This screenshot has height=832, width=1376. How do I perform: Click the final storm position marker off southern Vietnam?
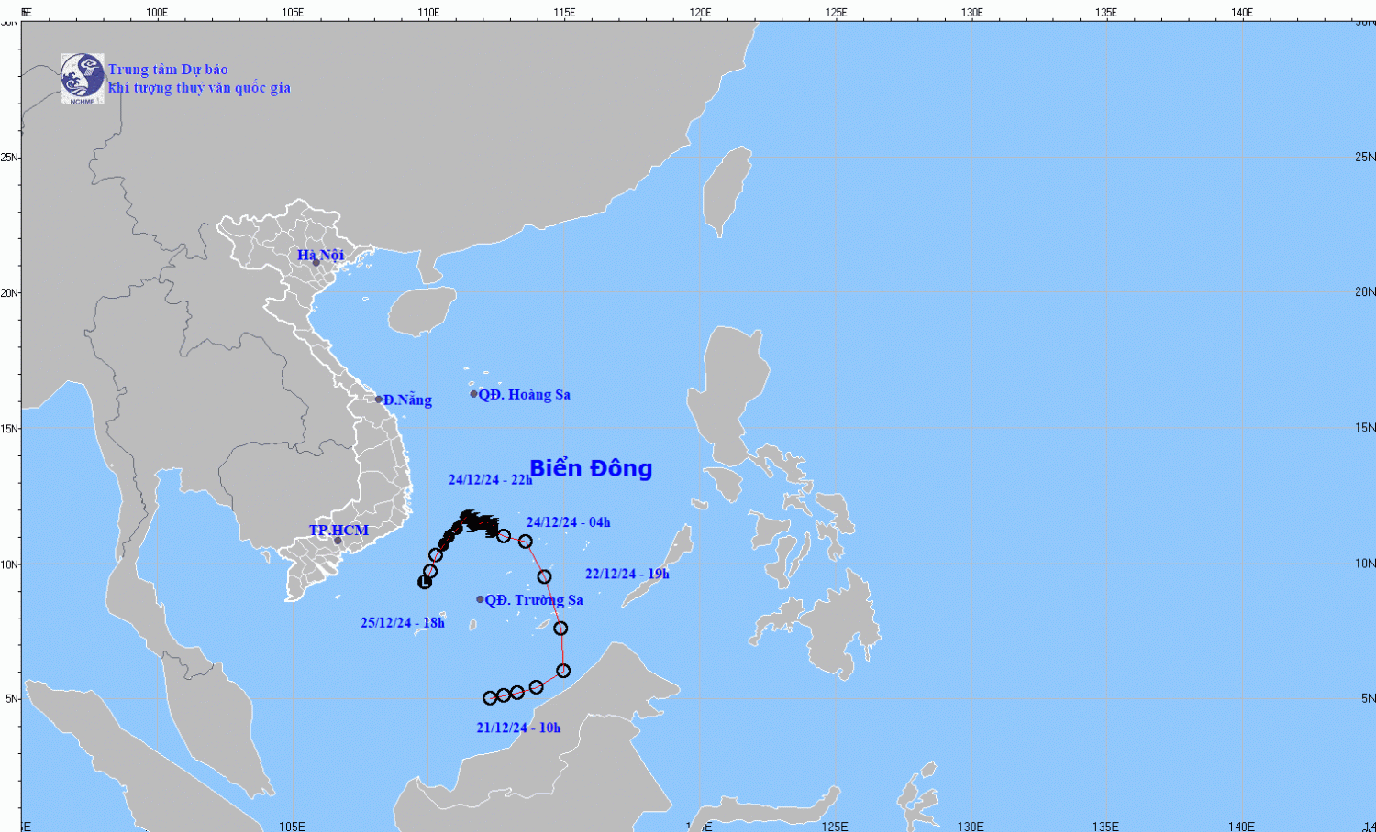click(x=425, y=582)
